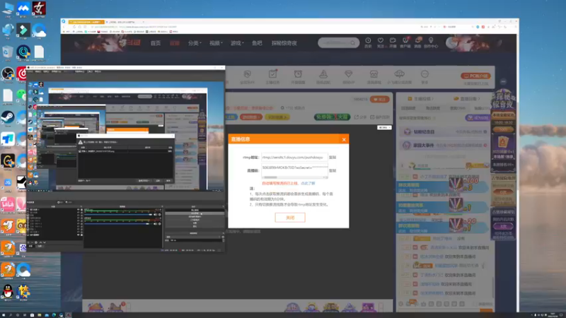Screen dimensions: 566x318
Task: Click the user avatar in Douyu header
Action: (x=452, y=42)
